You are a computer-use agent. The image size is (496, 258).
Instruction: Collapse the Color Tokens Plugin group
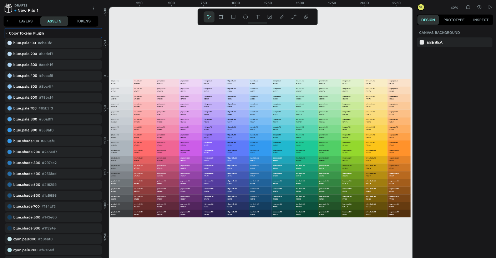[6, 33]
